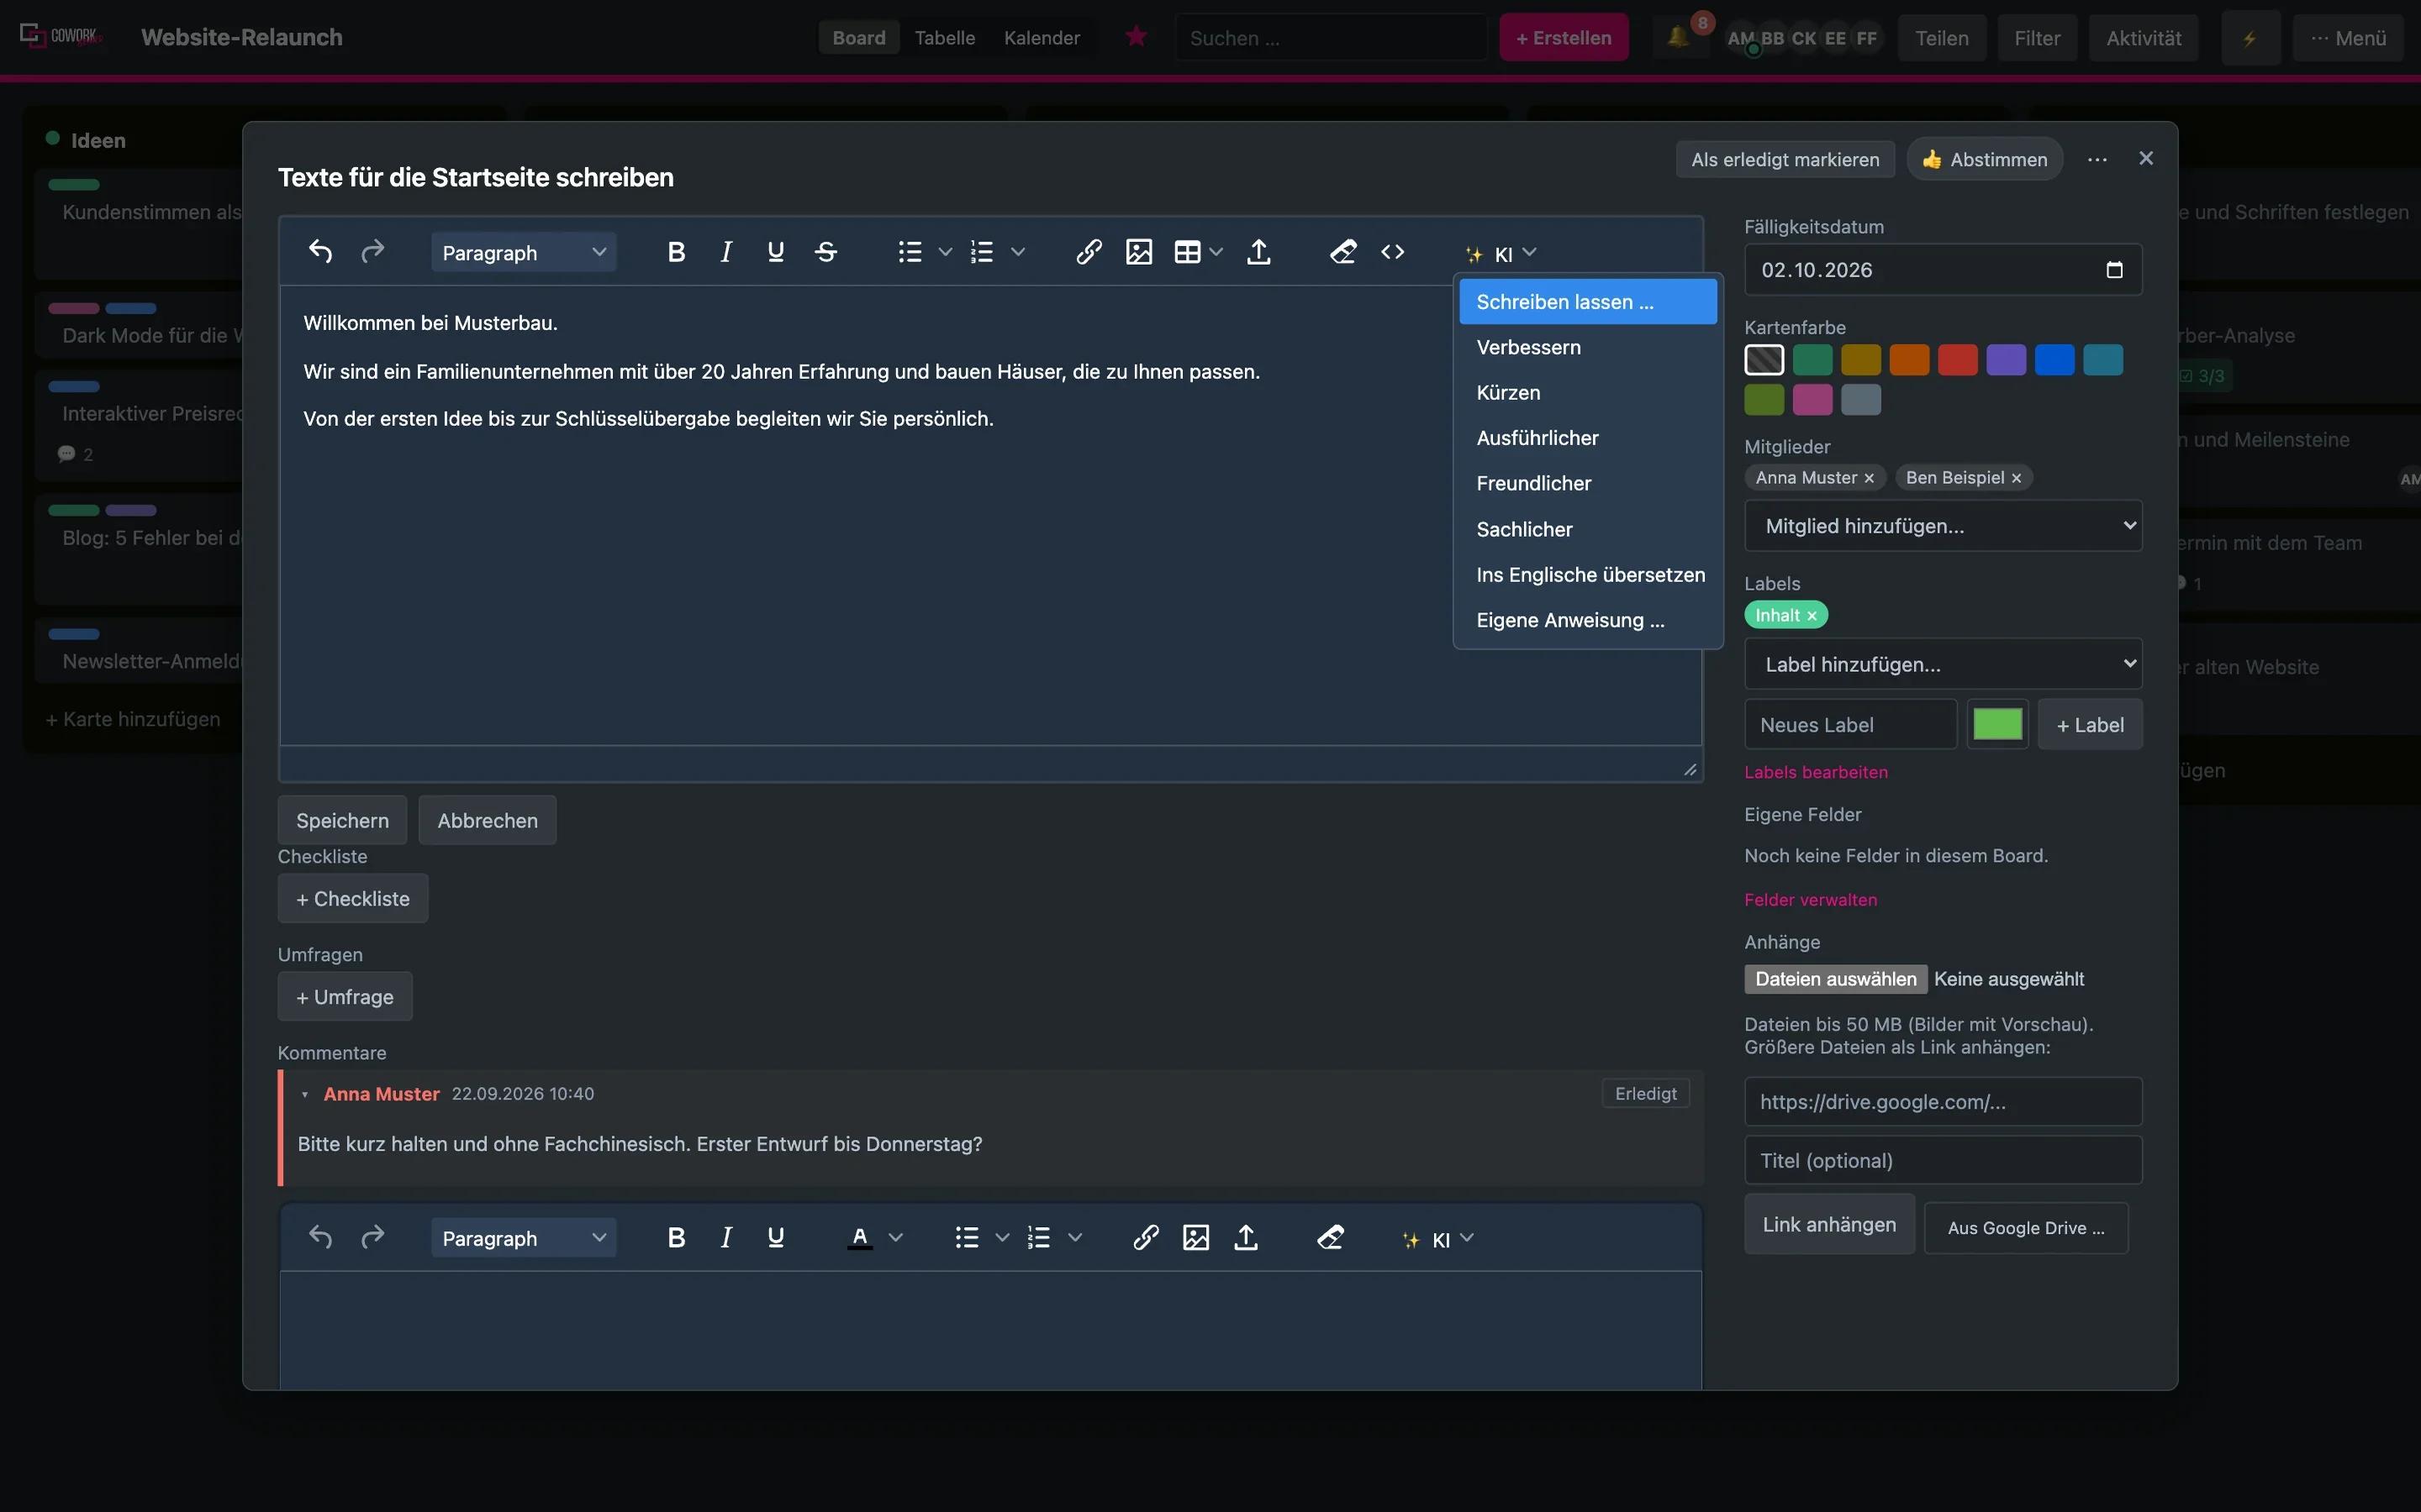The height and width of the screenshot is (1512, 2421).
Task: Open card options three-dot menu
Action: tap(2097, 159)
